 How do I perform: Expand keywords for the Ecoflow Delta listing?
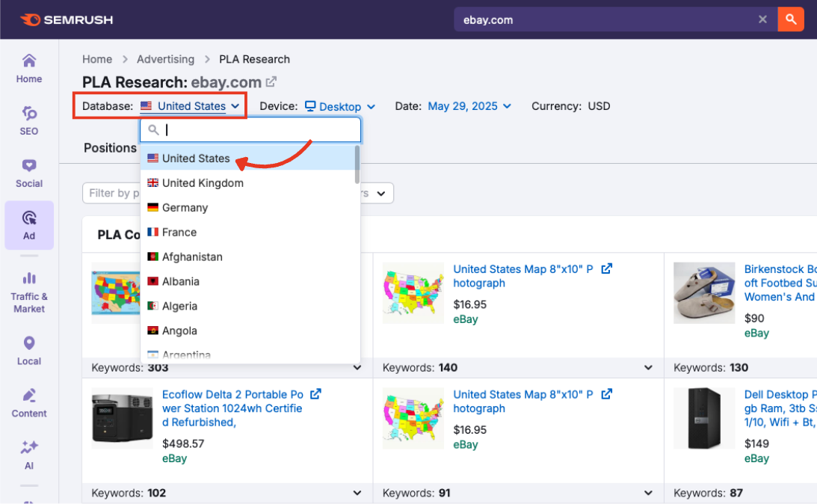(357, 493)
